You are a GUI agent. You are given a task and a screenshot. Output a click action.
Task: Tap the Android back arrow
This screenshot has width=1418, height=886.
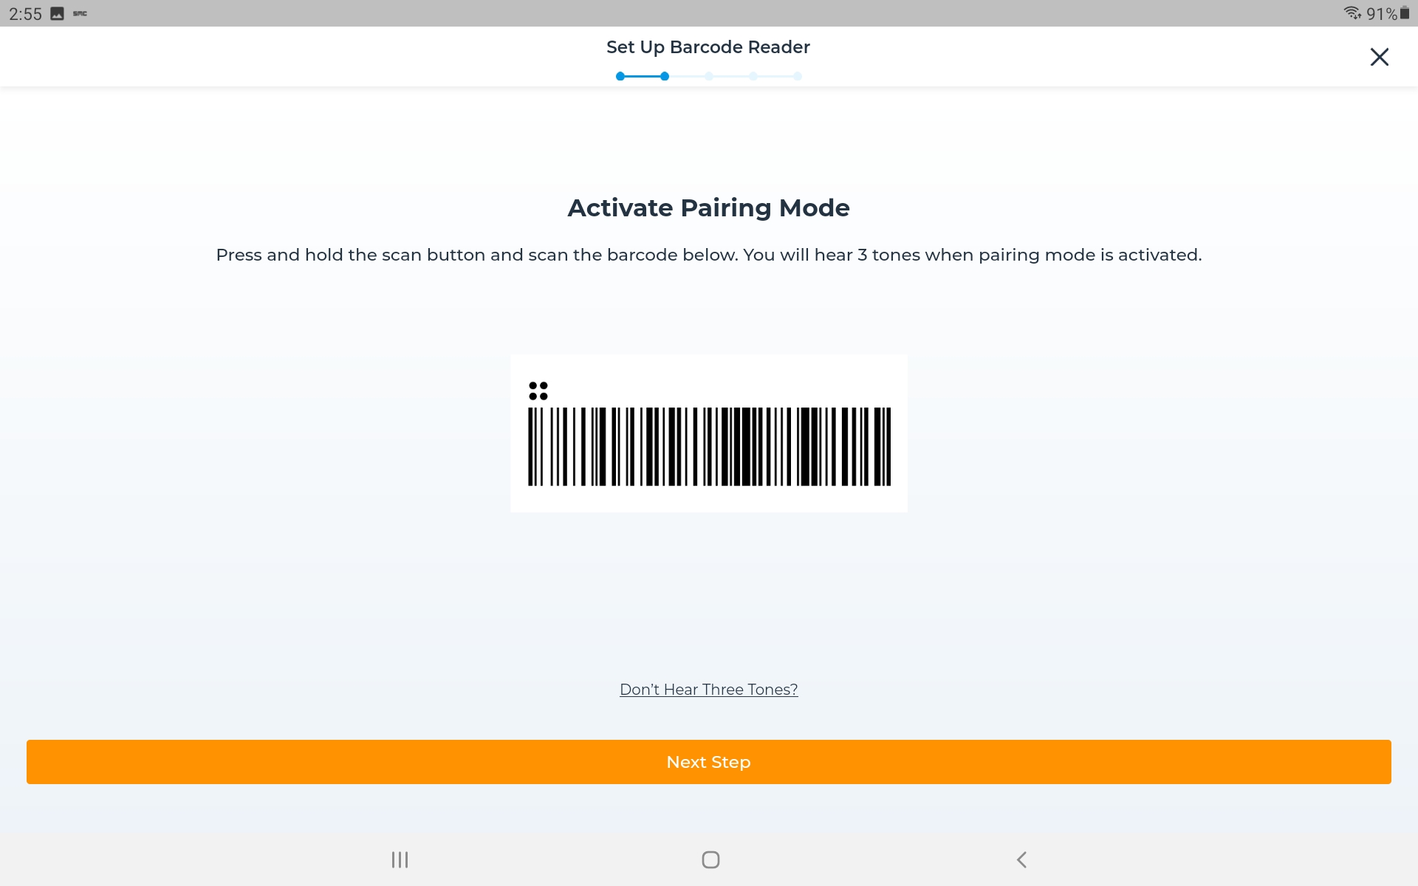pyautogui.click(x=1021, y=859)
